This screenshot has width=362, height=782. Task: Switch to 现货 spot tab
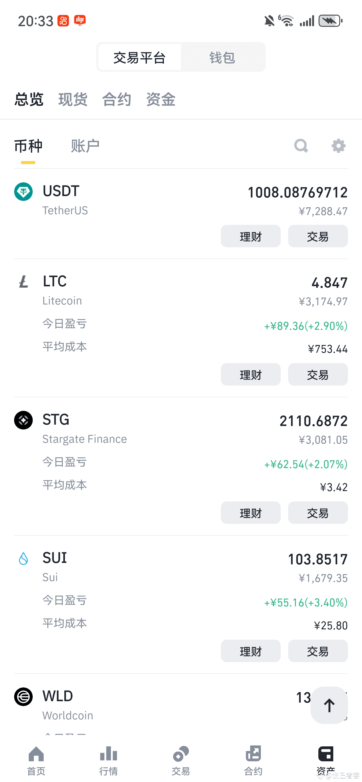73,99
